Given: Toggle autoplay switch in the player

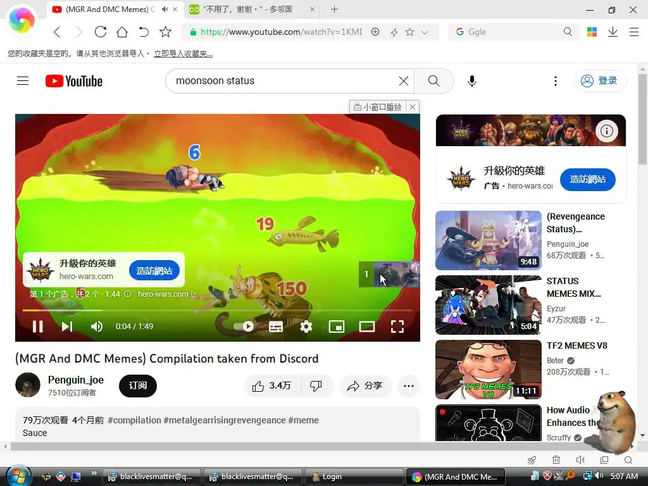Looking at the screenshot, I should tap(244, 327).
